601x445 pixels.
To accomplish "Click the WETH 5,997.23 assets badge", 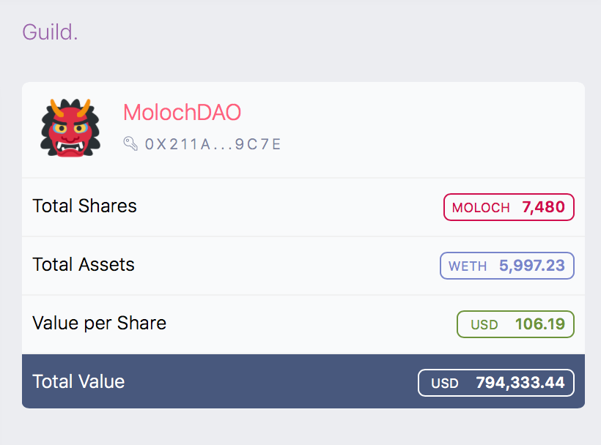I will [x=506, y=266].
